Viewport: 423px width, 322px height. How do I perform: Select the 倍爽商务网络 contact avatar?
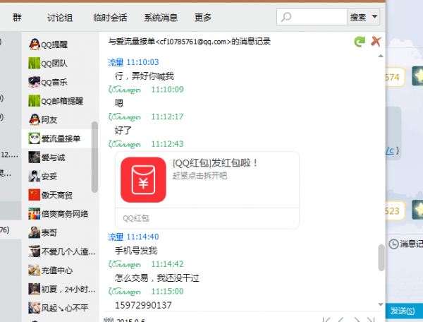click(x=35, y=214)
